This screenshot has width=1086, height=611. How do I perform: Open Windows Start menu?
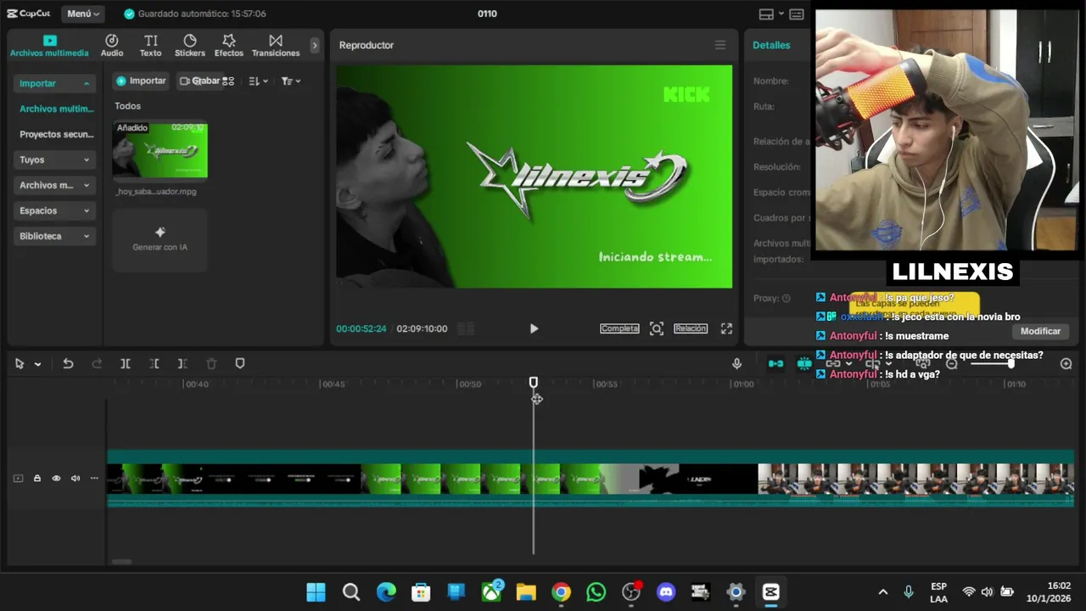[x=316, y=591]
